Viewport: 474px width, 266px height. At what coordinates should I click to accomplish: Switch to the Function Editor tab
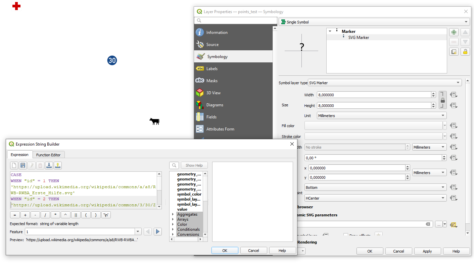click(x=48, y=155)
